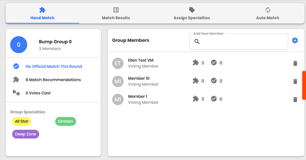306x160 pixels.
Task: Select the Member 1 name
Action: 138,97
